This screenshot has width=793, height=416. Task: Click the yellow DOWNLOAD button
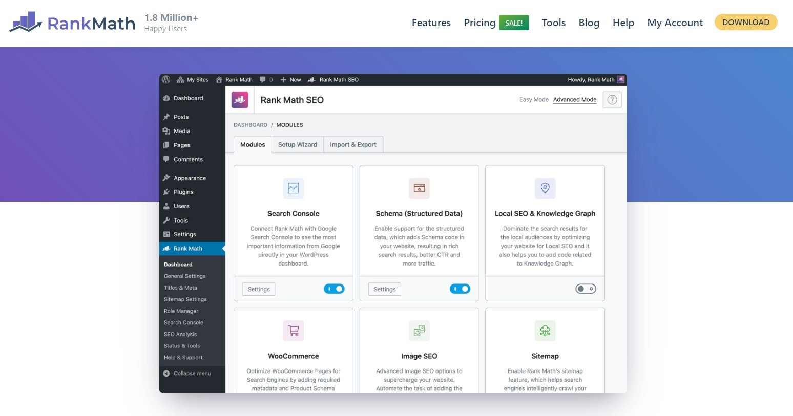[x=745, y=23]
